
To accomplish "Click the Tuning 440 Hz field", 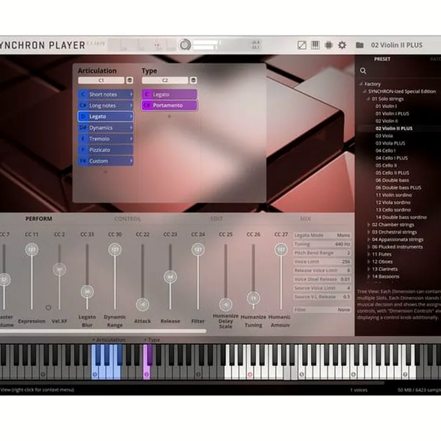I will pos(322,244).
